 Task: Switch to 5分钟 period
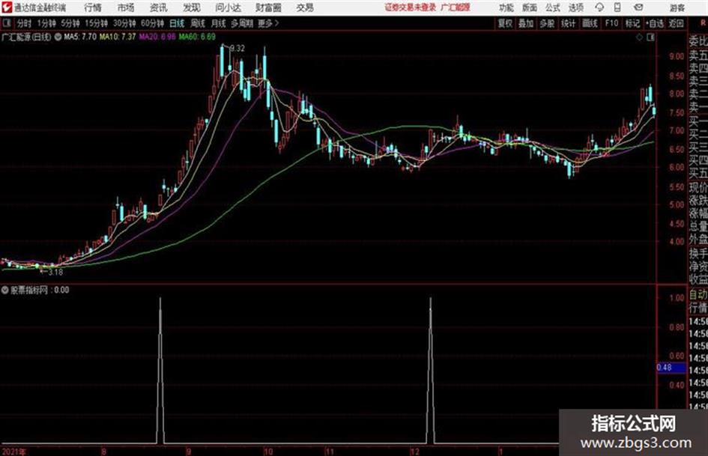pos(70,23)
